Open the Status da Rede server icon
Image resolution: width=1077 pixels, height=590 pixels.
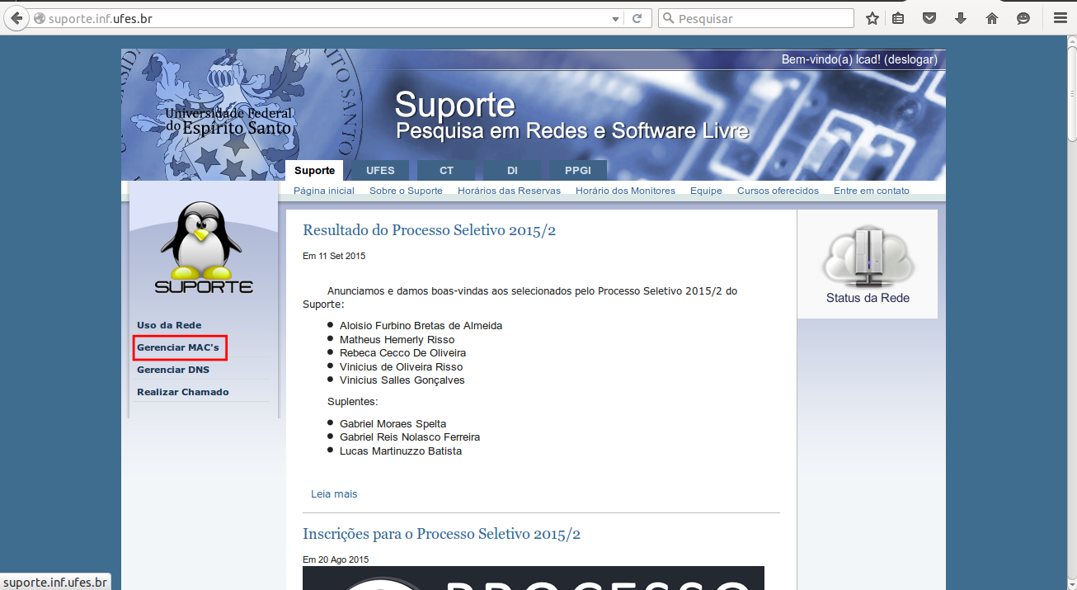tap(868, 256)
